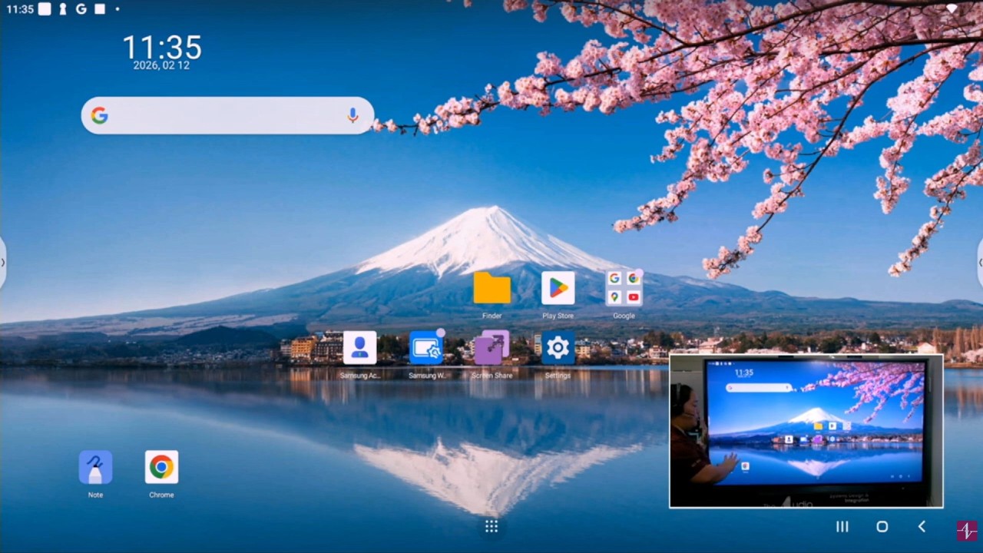Screen dimensions: 983x553
Task: Tap the 11:35 clock widget
Action: (x=162, y=48)
